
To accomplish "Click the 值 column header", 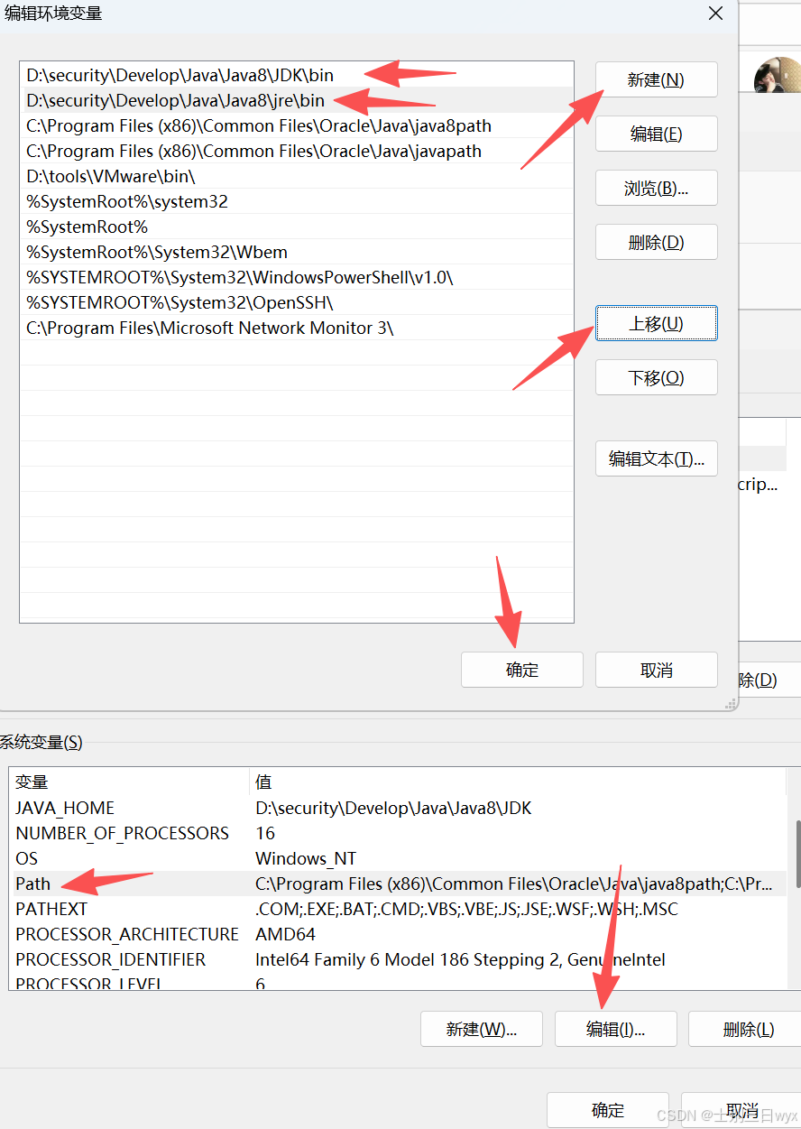I will pos(518,782).
